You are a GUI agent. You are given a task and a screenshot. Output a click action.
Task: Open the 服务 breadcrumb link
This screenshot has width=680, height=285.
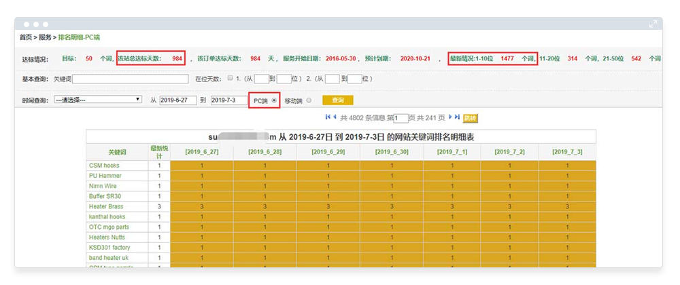(45, 37)
